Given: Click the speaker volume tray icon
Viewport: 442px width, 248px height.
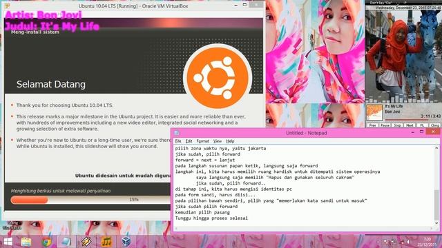Looking at the screenshot, I should coord(408,242).
